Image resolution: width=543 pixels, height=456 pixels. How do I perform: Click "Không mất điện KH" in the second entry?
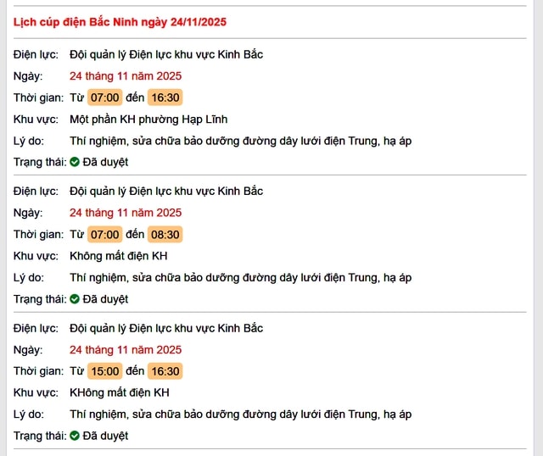click(x=119, y=256)
